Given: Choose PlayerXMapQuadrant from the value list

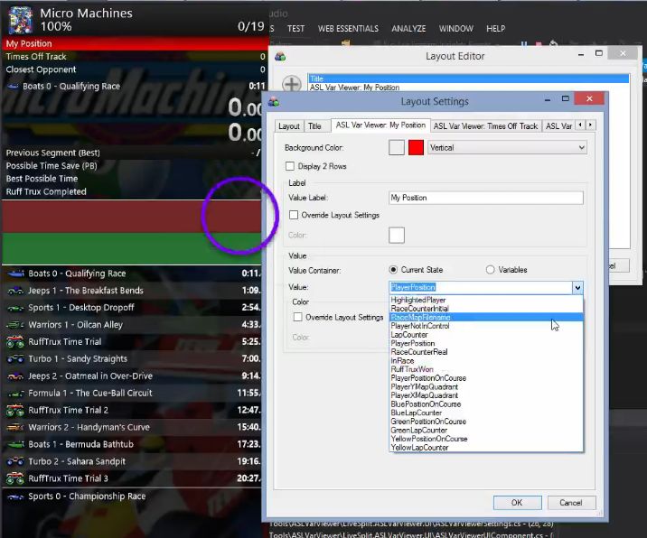Looking at the screenshot, I should tap(486, 395).
